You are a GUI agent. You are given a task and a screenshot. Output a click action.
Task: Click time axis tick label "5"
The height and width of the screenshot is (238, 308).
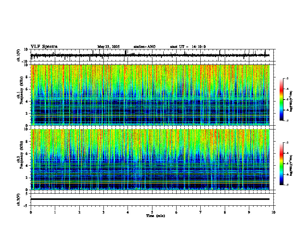(152, 212)
